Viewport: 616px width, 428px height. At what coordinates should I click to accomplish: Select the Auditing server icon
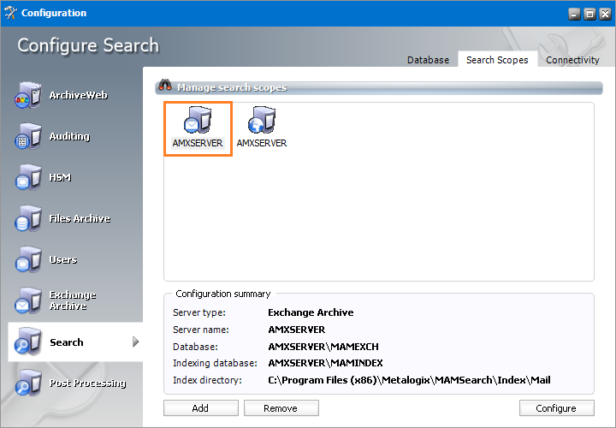click(x=28, y=136)
